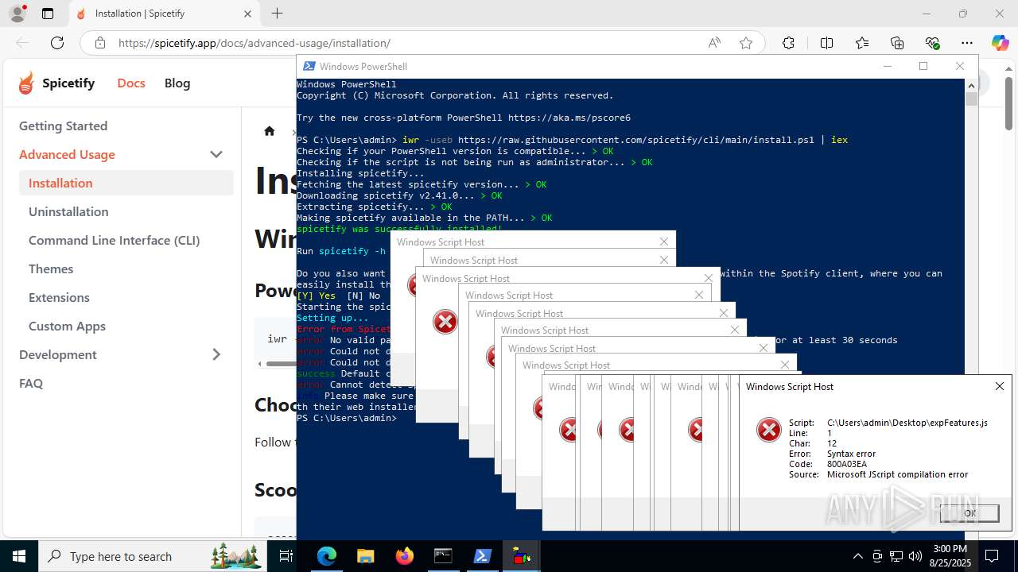Expand the Development section chevron

tap(216, 354)
